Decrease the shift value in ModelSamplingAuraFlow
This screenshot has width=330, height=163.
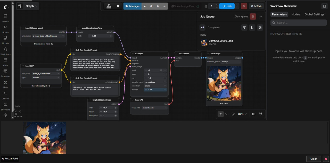[90, 36]
